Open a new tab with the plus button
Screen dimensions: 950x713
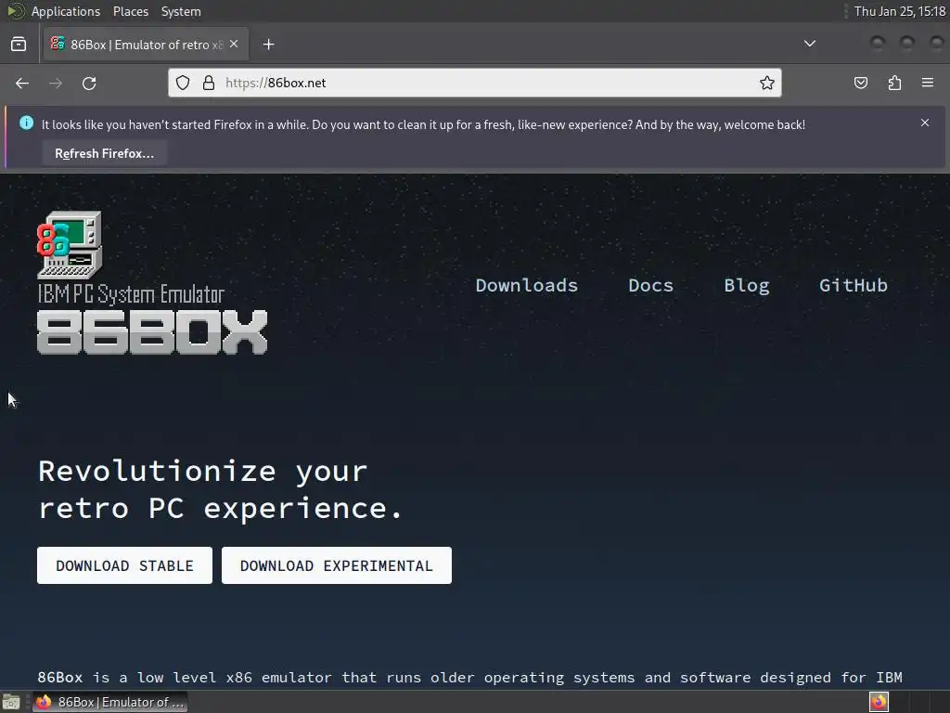click(x=268, y=45)
